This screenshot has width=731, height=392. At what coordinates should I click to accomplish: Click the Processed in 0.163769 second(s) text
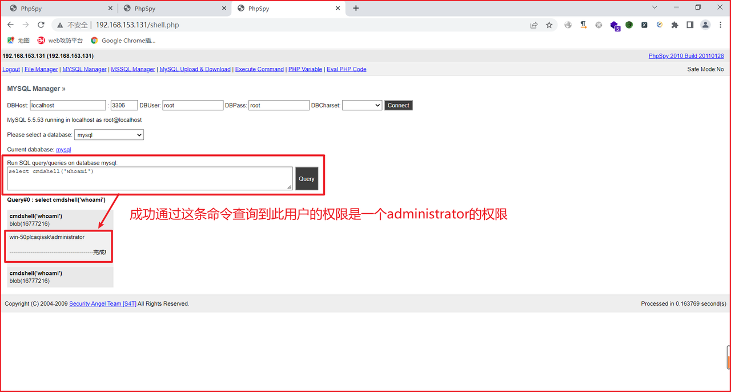[x=684, y=303]
